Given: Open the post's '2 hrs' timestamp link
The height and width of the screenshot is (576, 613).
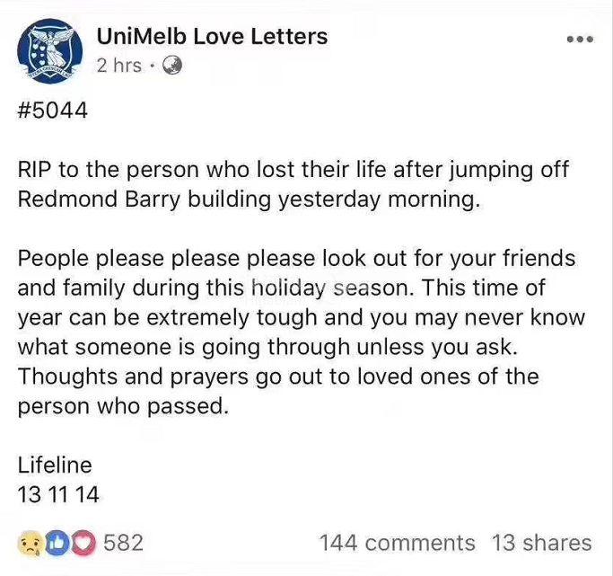Looking at the screenshot, I should (118, 65).
